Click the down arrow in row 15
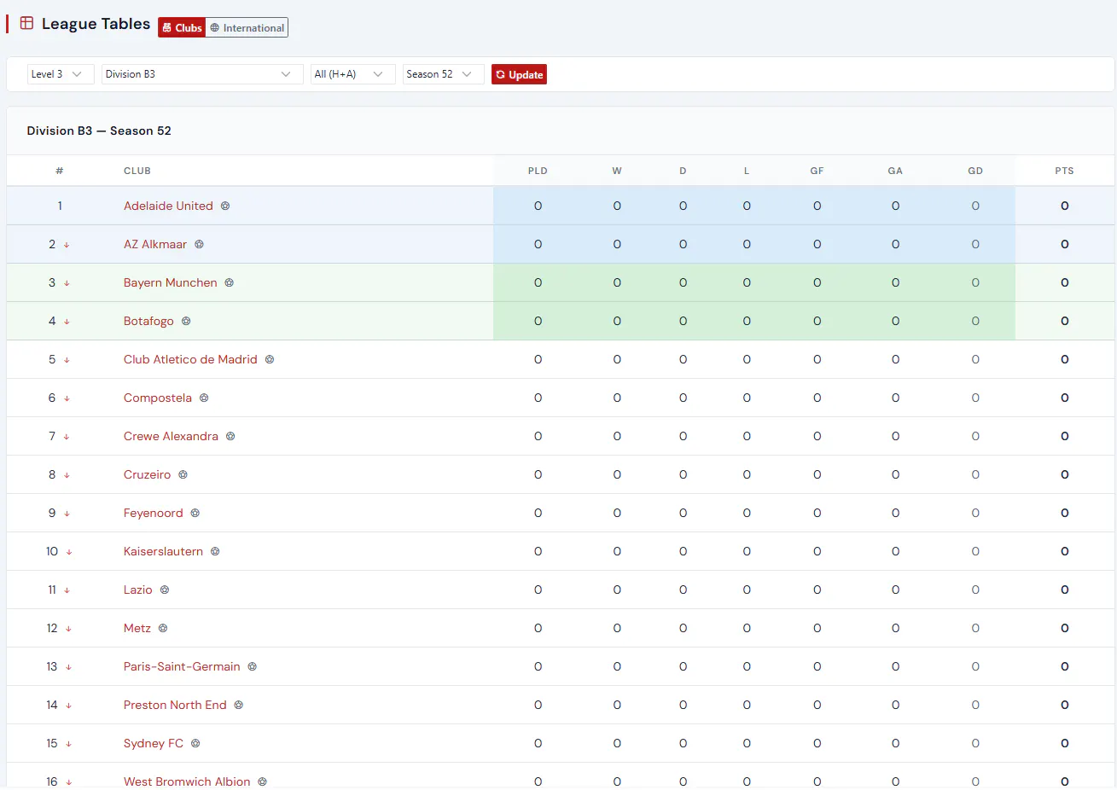 pyautogui.click(x=69, y=744)
